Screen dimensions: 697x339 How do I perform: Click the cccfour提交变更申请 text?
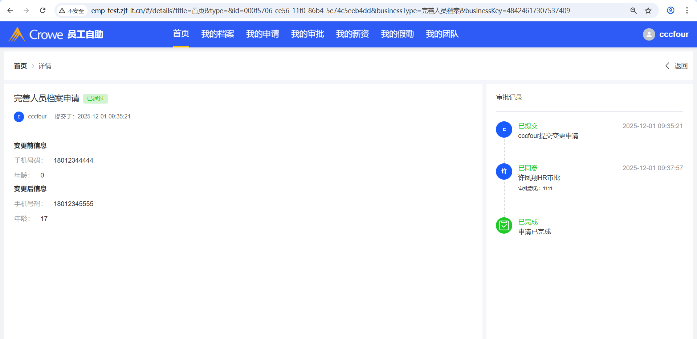(x=548, y=136)
